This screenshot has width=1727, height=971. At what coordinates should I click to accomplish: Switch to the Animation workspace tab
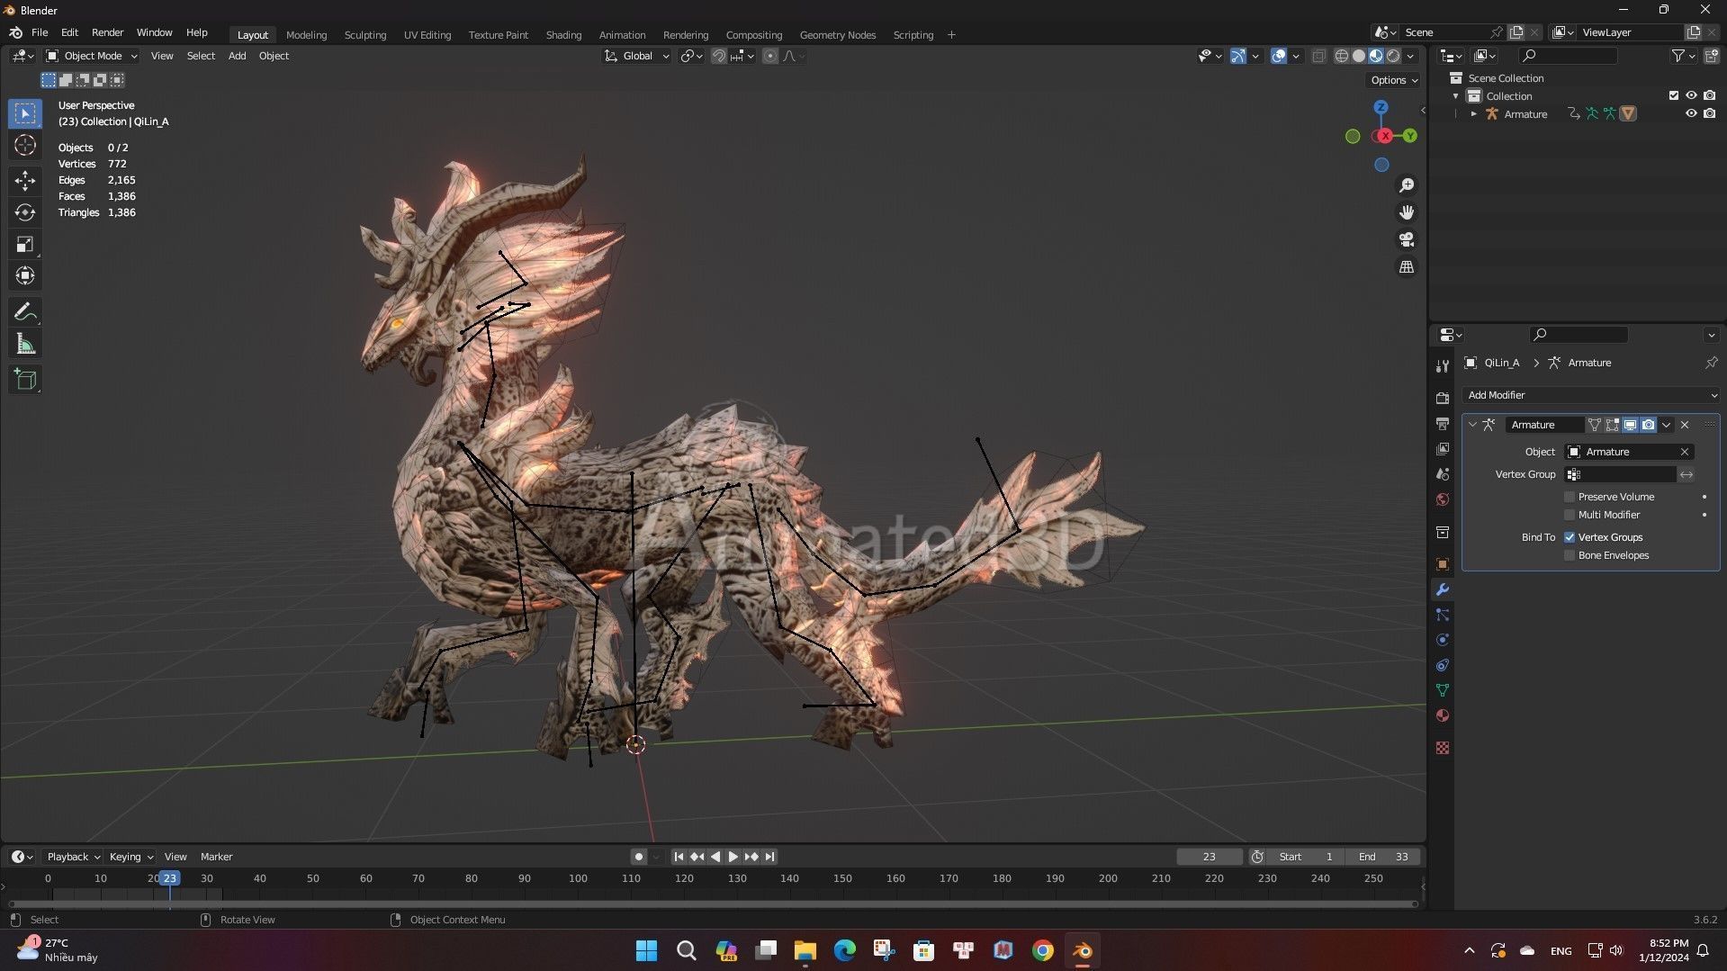point(622,35)
